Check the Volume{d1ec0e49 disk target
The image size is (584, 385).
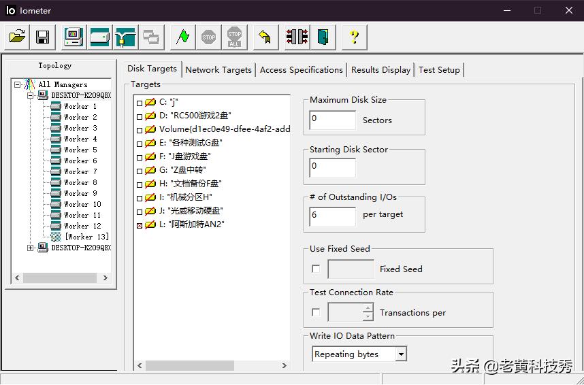140,131
